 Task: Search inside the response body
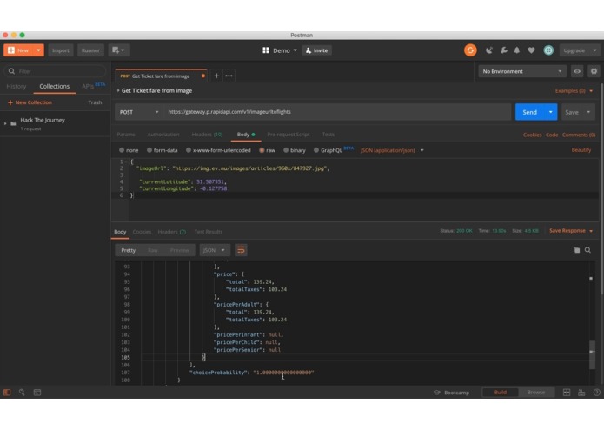587,250
